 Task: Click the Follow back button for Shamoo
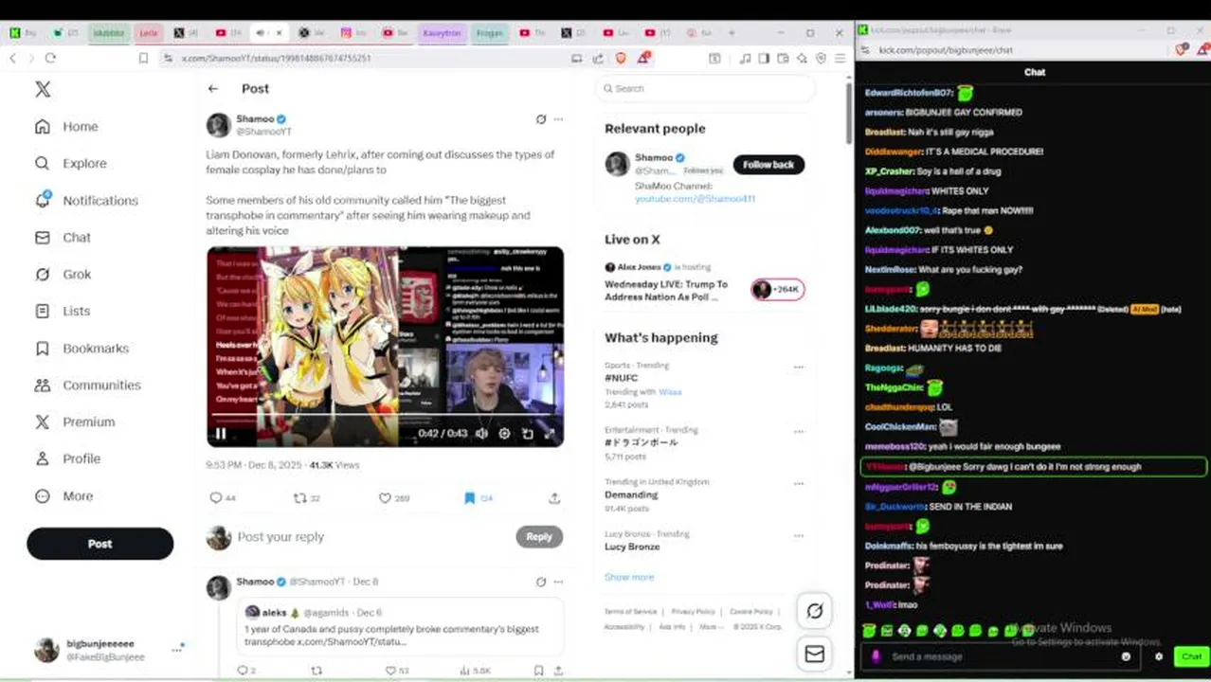pos(768,165)
